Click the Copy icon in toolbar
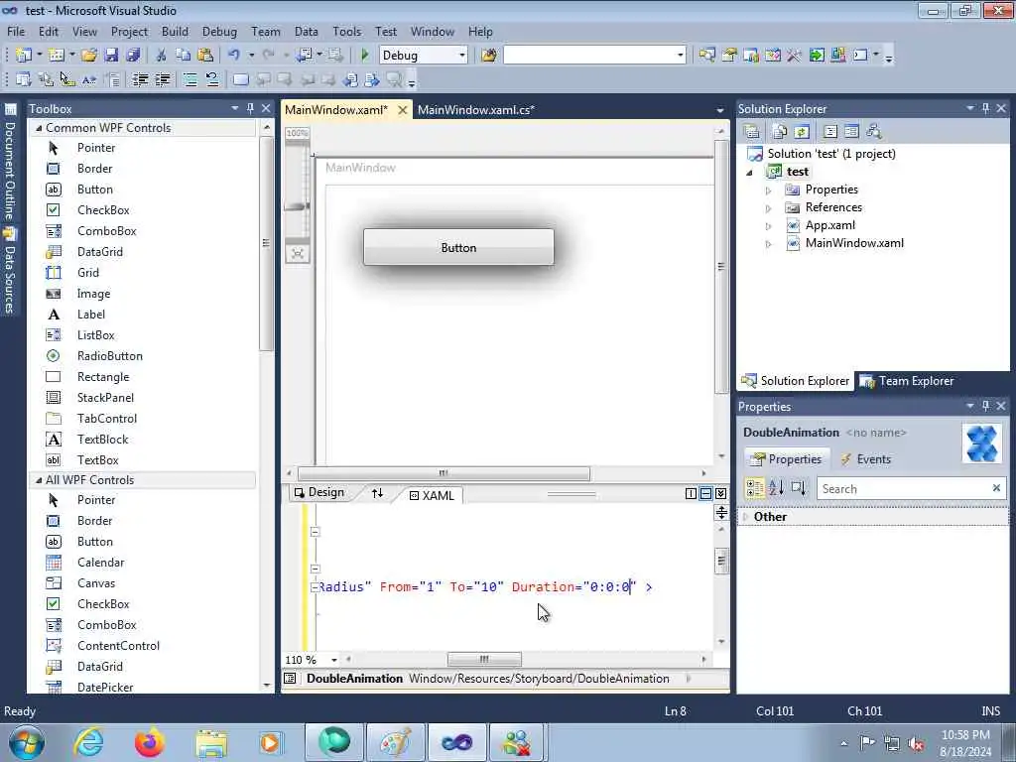Viewport: 1016px width, 762px height. click(184, 56)
